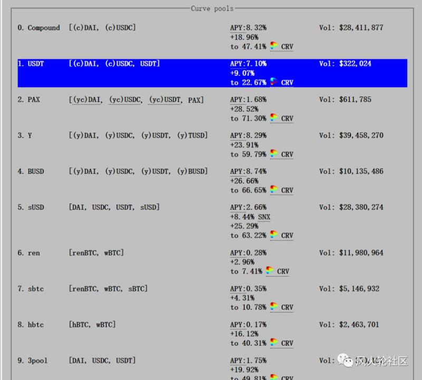Screen dimensions: 422x380
Task: Click APY:0.35% in sbtc row
Action: (248, 289)
